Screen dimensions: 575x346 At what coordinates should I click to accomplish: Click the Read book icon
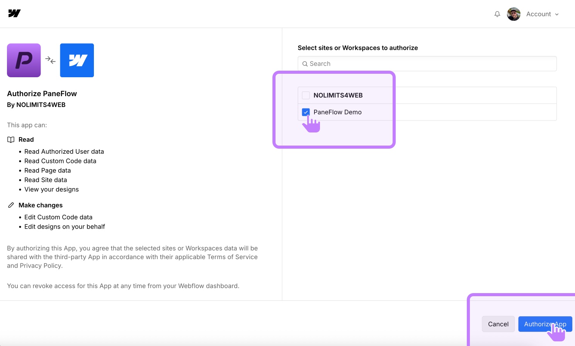(x=11, y=139)
